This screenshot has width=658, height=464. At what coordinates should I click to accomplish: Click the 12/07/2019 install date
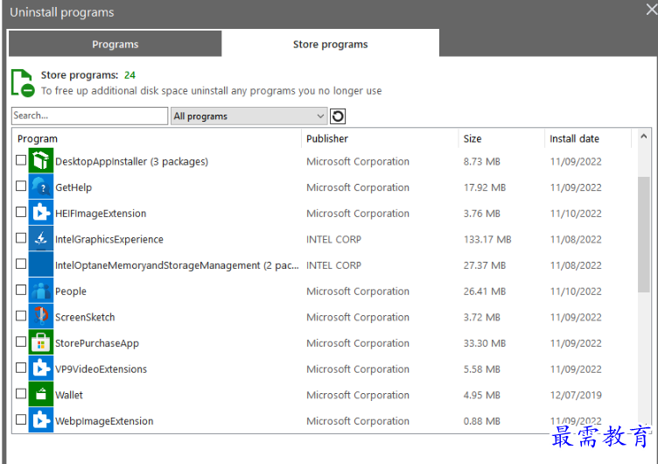pyautogui.click(x=576, y=395)
